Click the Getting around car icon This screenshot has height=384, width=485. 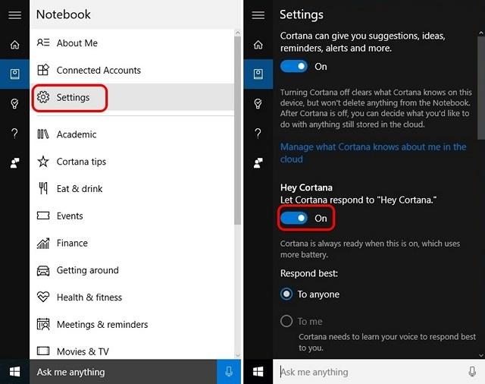(43, 270)
